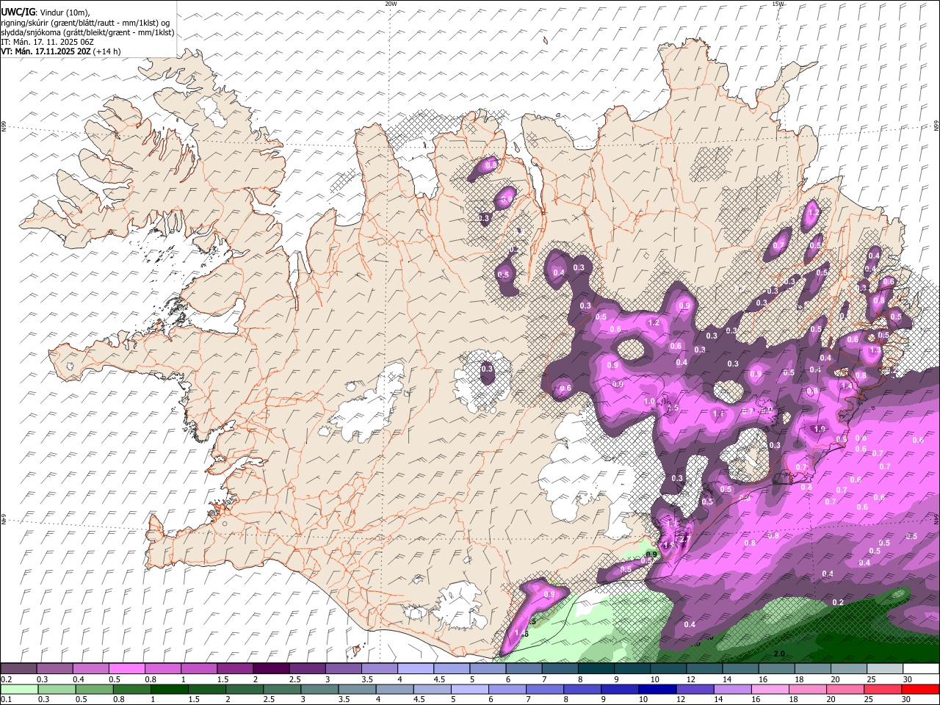Click the bright pink 0.5 swatch in upper legend row

pyautogui.click(x=126, y=668)
